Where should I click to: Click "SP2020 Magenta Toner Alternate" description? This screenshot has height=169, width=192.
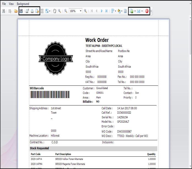point(70,164)
